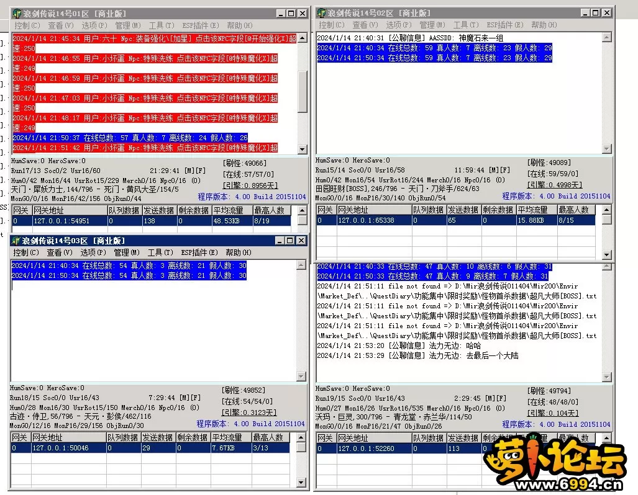The width and height of the screenshot is (638, 495).
Task: Click the app icon in the 浪剑传说14号03区 title bar
Action: (x=16, y=241)
